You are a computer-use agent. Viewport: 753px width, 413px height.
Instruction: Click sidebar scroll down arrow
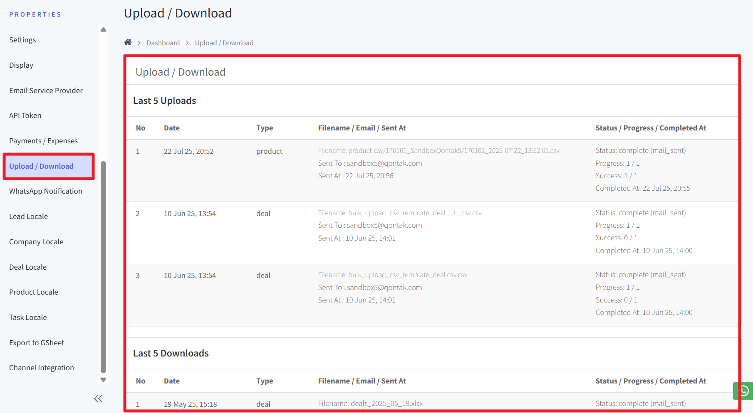104,380
